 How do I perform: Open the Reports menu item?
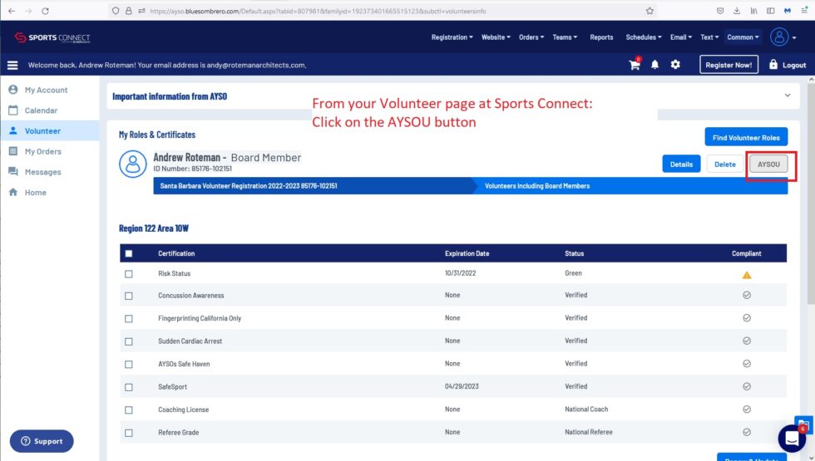pos(601,37)
